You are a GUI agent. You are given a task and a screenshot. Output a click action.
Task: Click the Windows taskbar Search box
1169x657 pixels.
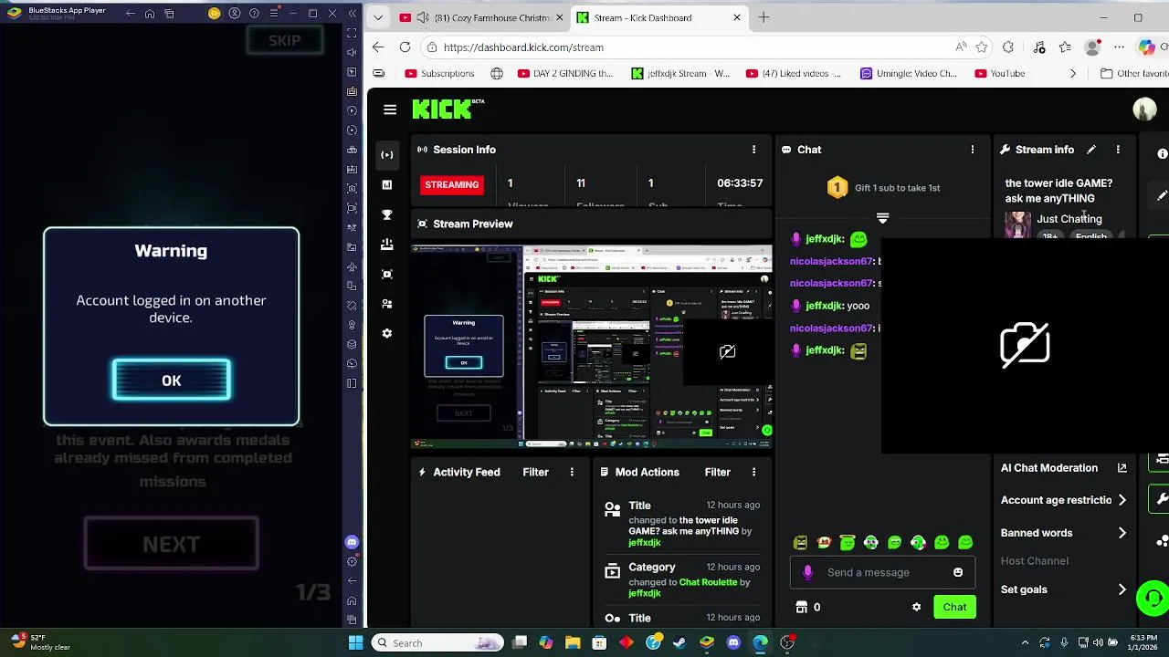point(436,642)
